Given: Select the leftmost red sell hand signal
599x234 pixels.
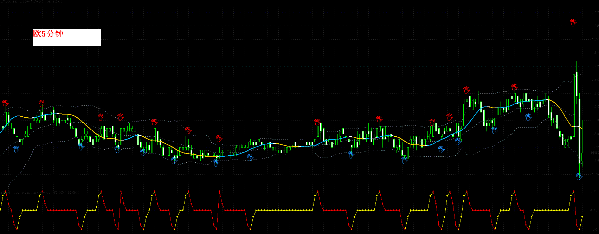Looking at the screenshot, I should pos(5,103).
